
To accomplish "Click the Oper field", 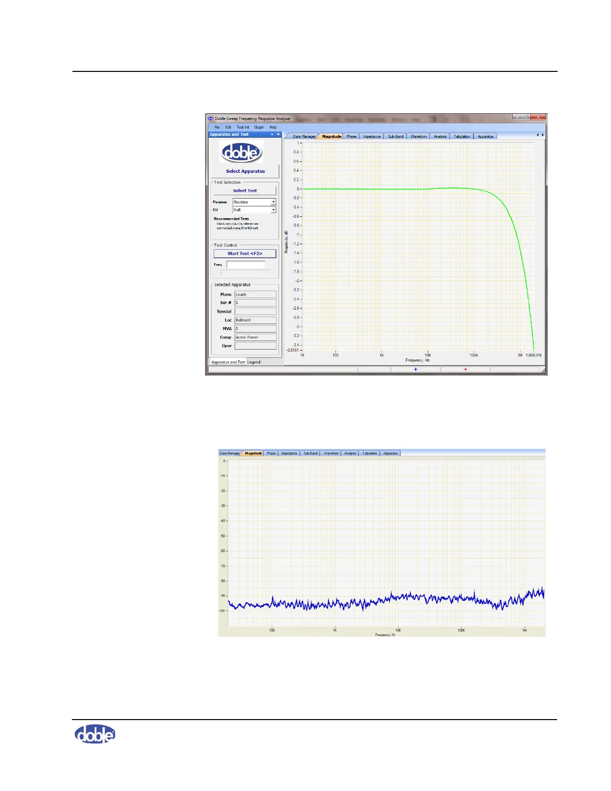I will coord(255,346).
